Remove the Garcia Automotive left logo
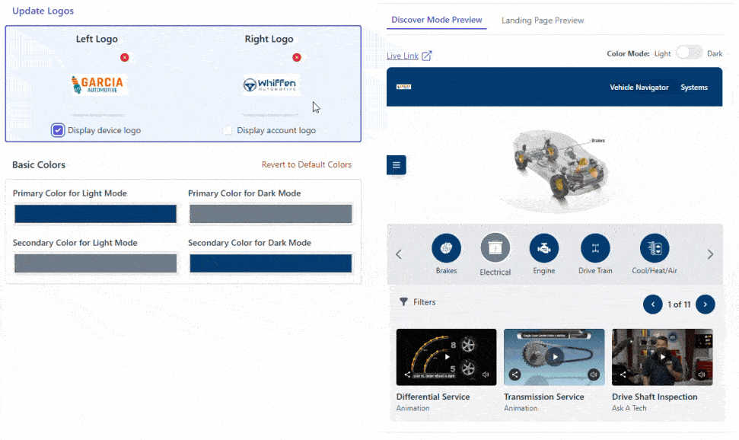Screen dimensions: 739x440 [x=125, y=58]
